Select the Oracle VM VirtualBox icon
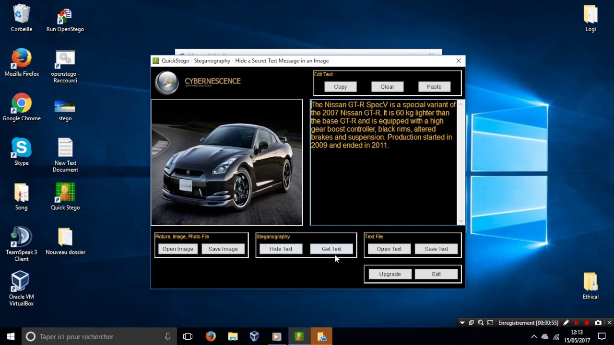 (21, 289)
